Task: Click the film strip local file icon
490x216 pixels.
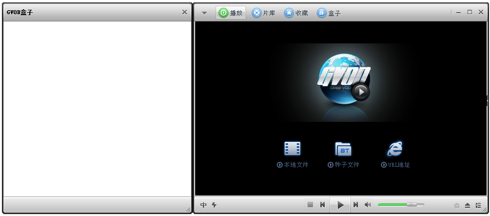Action: click(292, 148)
